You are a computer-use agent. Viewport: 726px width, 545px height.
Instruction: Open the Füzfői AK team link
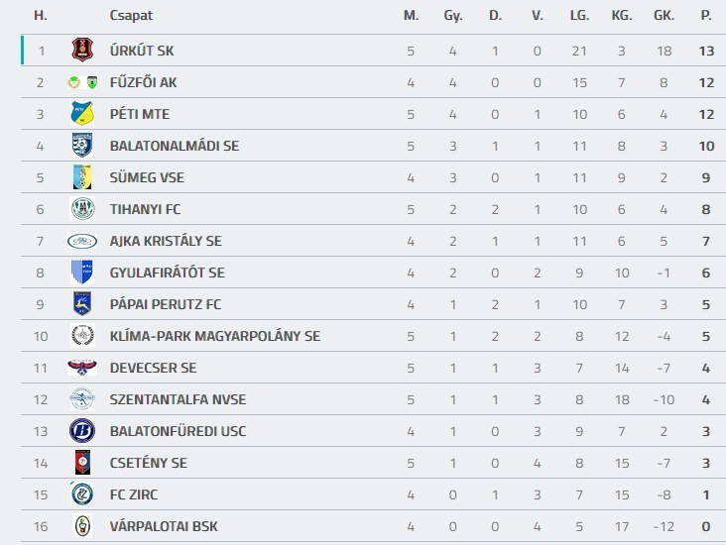[143, 82]
